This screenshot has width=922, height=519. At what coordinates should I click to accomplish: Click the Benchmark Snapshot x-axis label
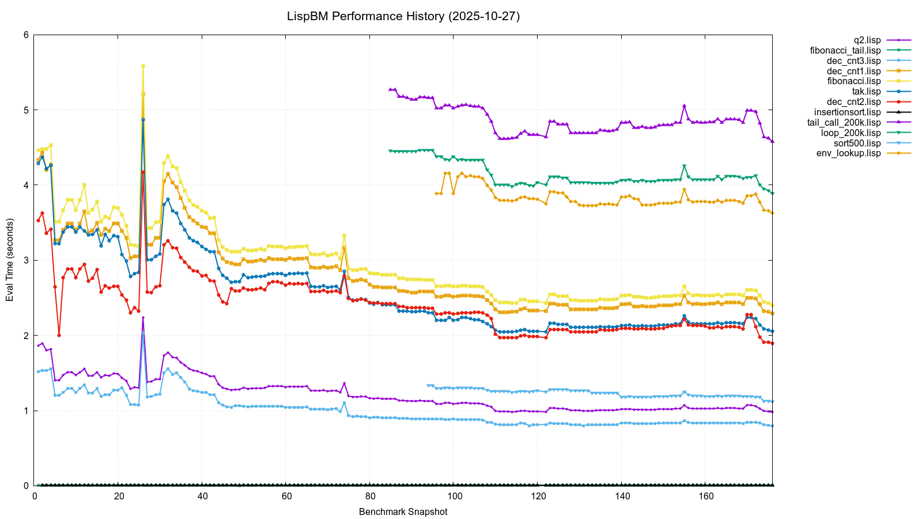pyautogui.click(x=402, y=510)
